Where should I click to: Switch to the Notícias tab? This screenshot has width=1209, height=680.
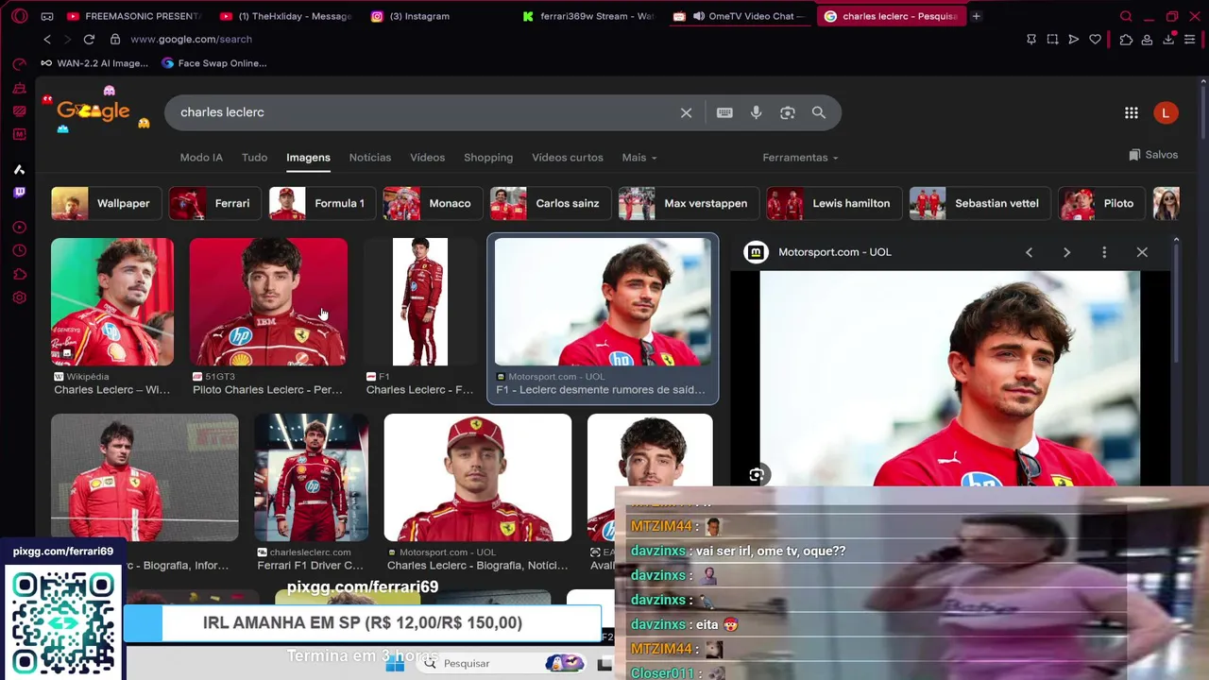(x=369, y=158)
